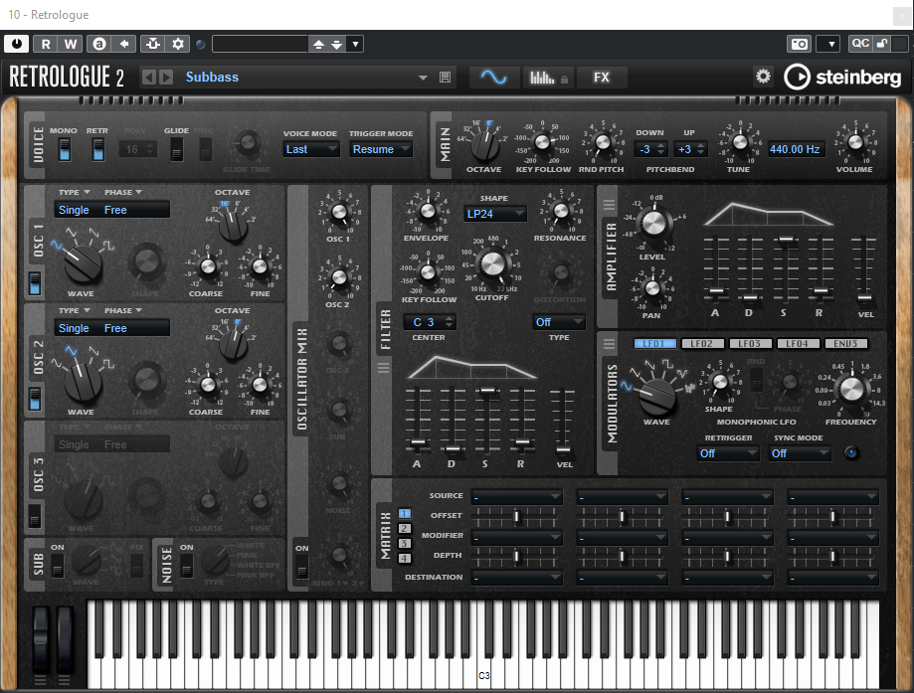Screen dimensions: 914x693
Task: Turn off the OSC 1 power switch
Action: [35, 283]
